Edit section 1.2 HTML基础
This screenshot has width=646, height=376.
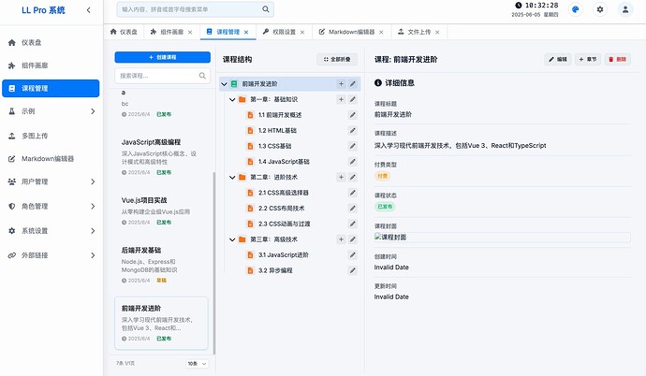[353, 130]
